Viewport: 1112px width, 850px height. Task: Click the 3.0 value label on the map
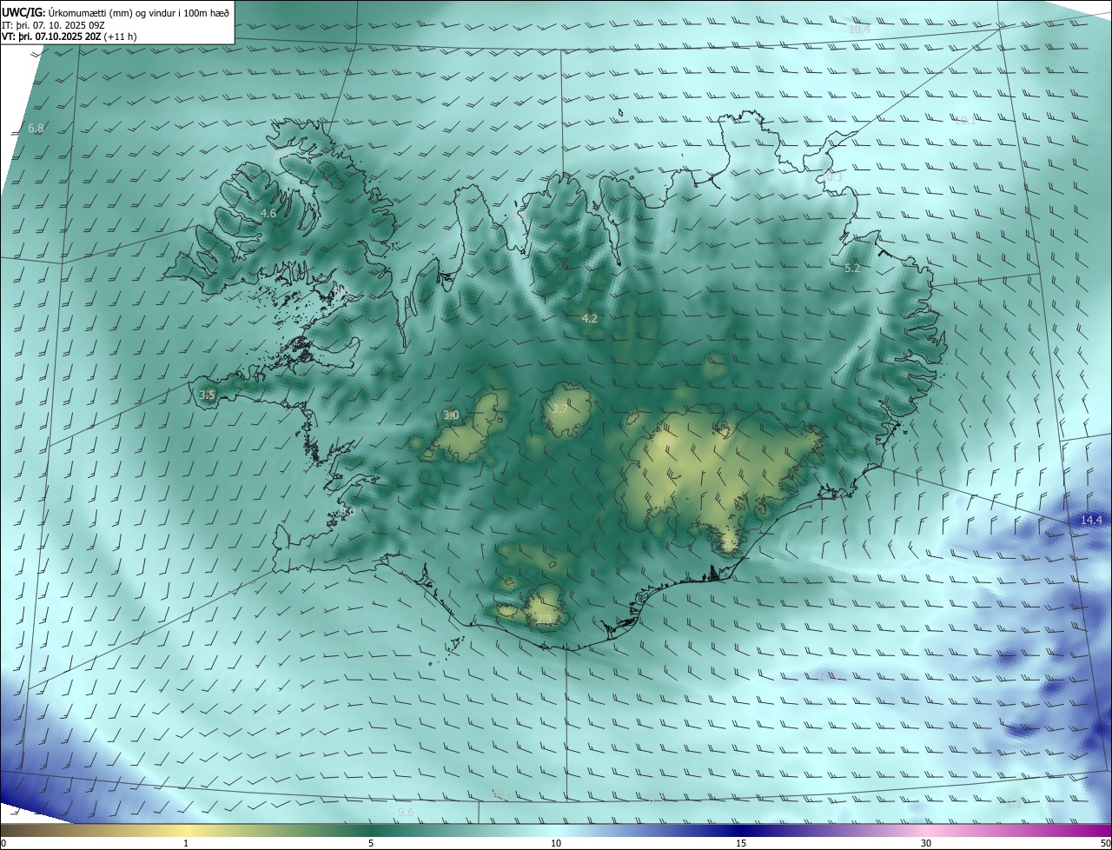pyautogui.click(x=451, y=415)
